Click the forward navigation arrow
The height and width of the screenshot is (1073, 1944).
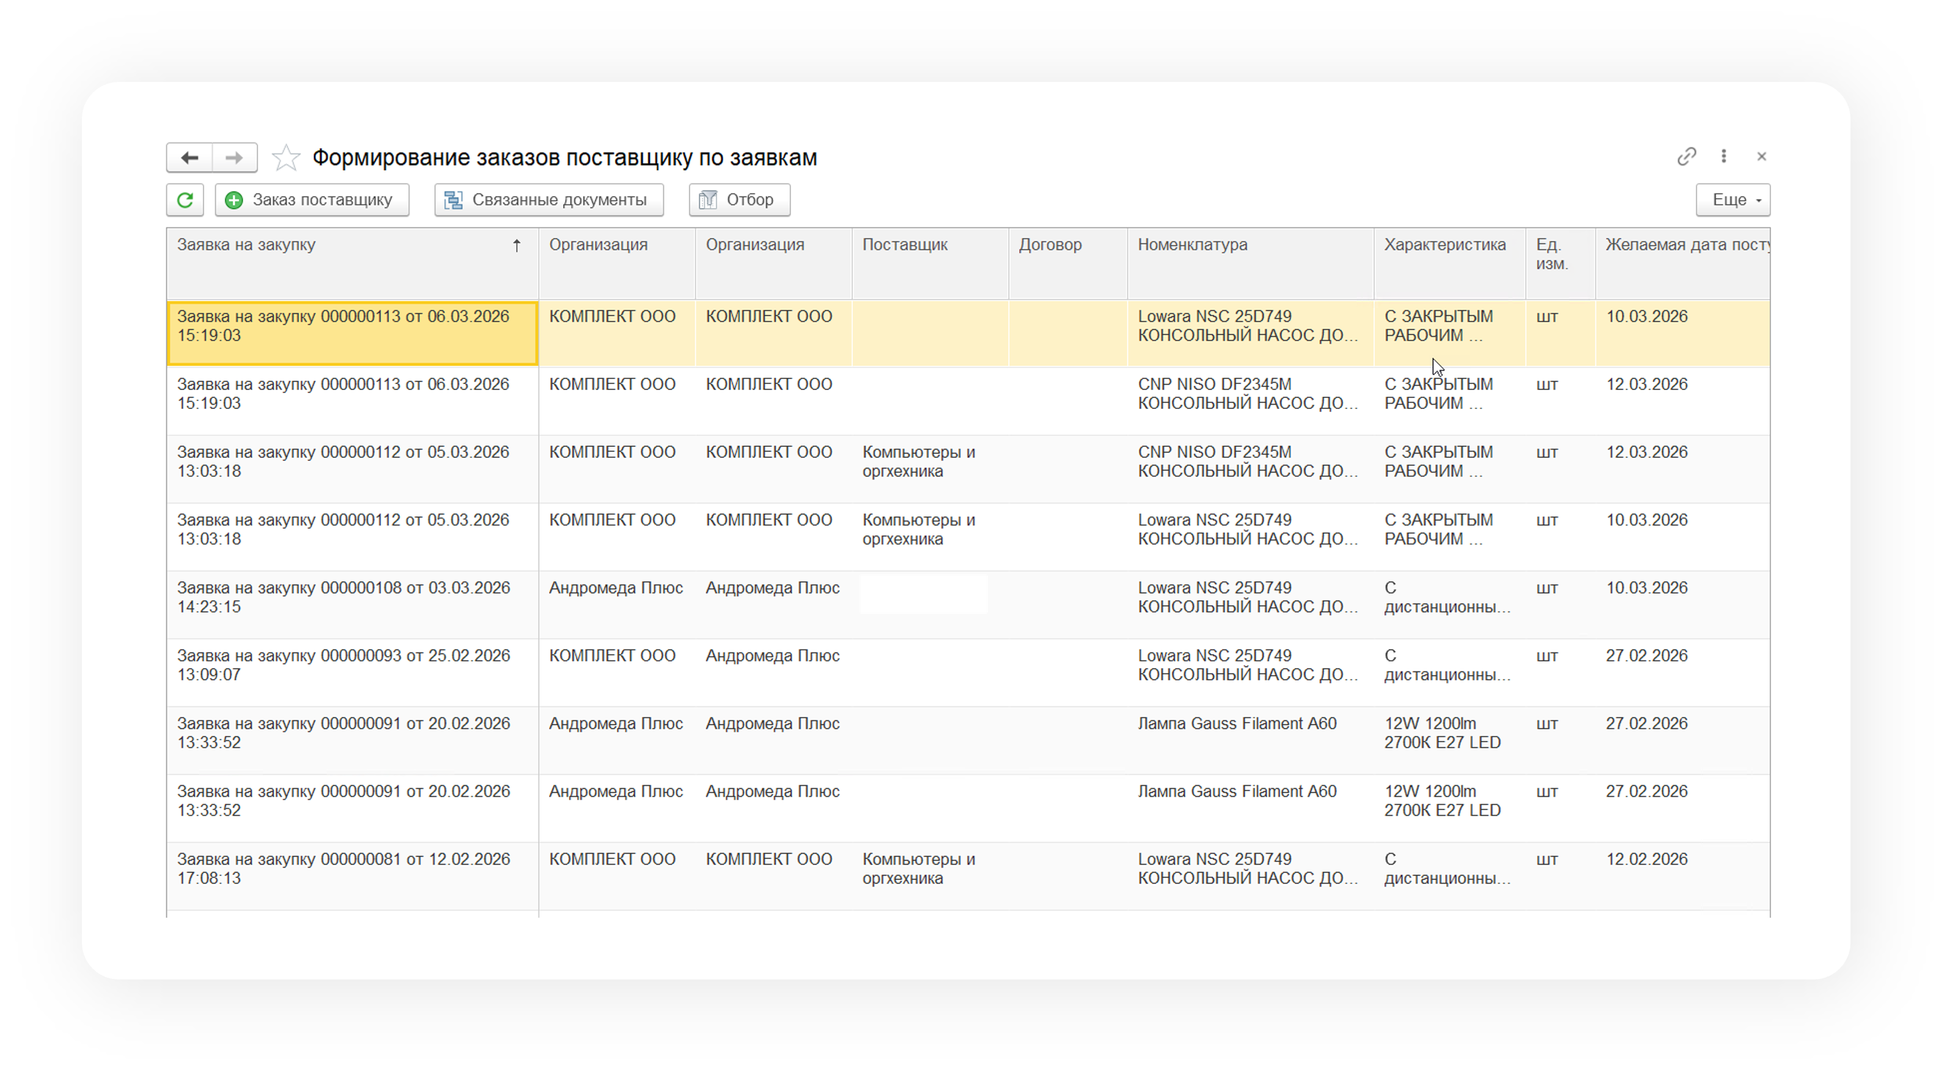pos(235,158)
